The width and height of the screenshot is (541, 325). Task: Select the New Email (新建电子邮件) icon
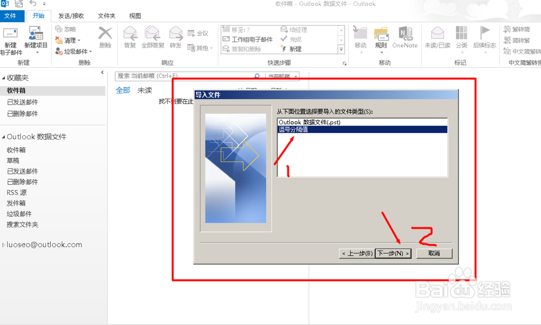11,38
